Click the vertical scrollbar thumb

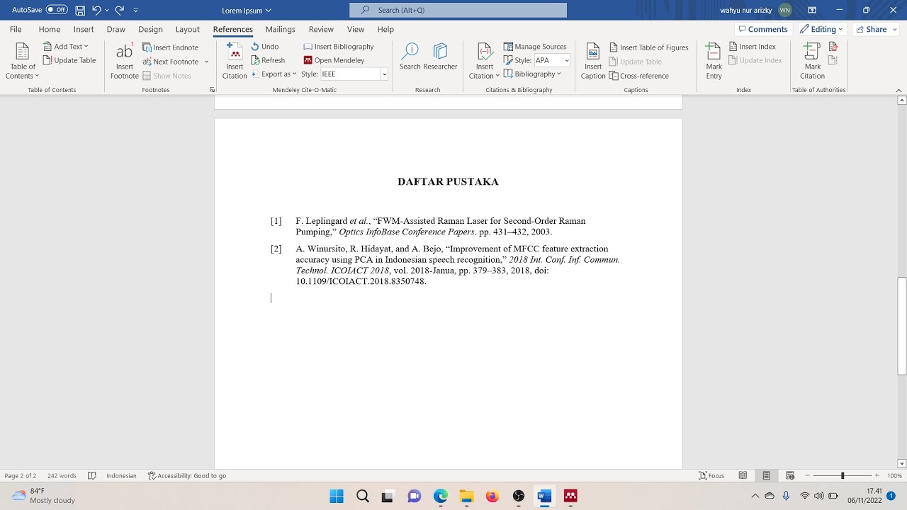902,325
